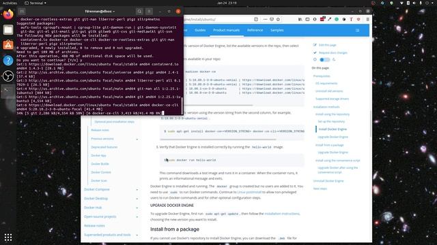Open OBS Studio from the dock

[x=8, y=76]
